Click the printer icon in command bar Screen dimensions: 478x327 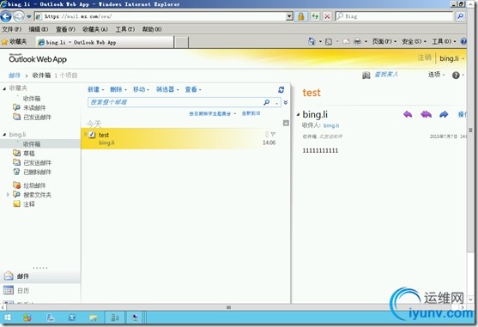(x=357, y=41)
